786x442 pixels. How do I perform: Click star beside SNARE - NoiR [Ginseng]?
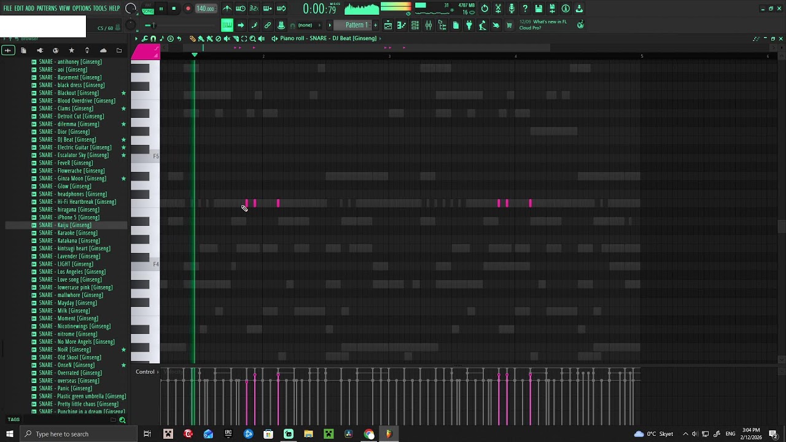point(123,350)
